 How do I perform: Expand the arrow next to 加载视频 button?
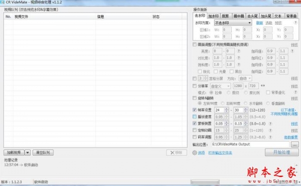(28, 152)
